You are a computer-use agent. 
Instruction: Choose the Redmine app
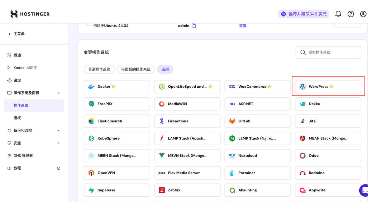pos(328,173)
